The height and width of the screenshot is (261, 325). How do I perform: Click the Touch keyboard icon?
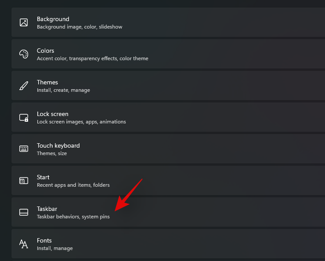pos(24,149)
